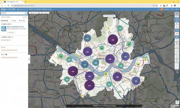Open the OpenAPI menu in the header

167,9
